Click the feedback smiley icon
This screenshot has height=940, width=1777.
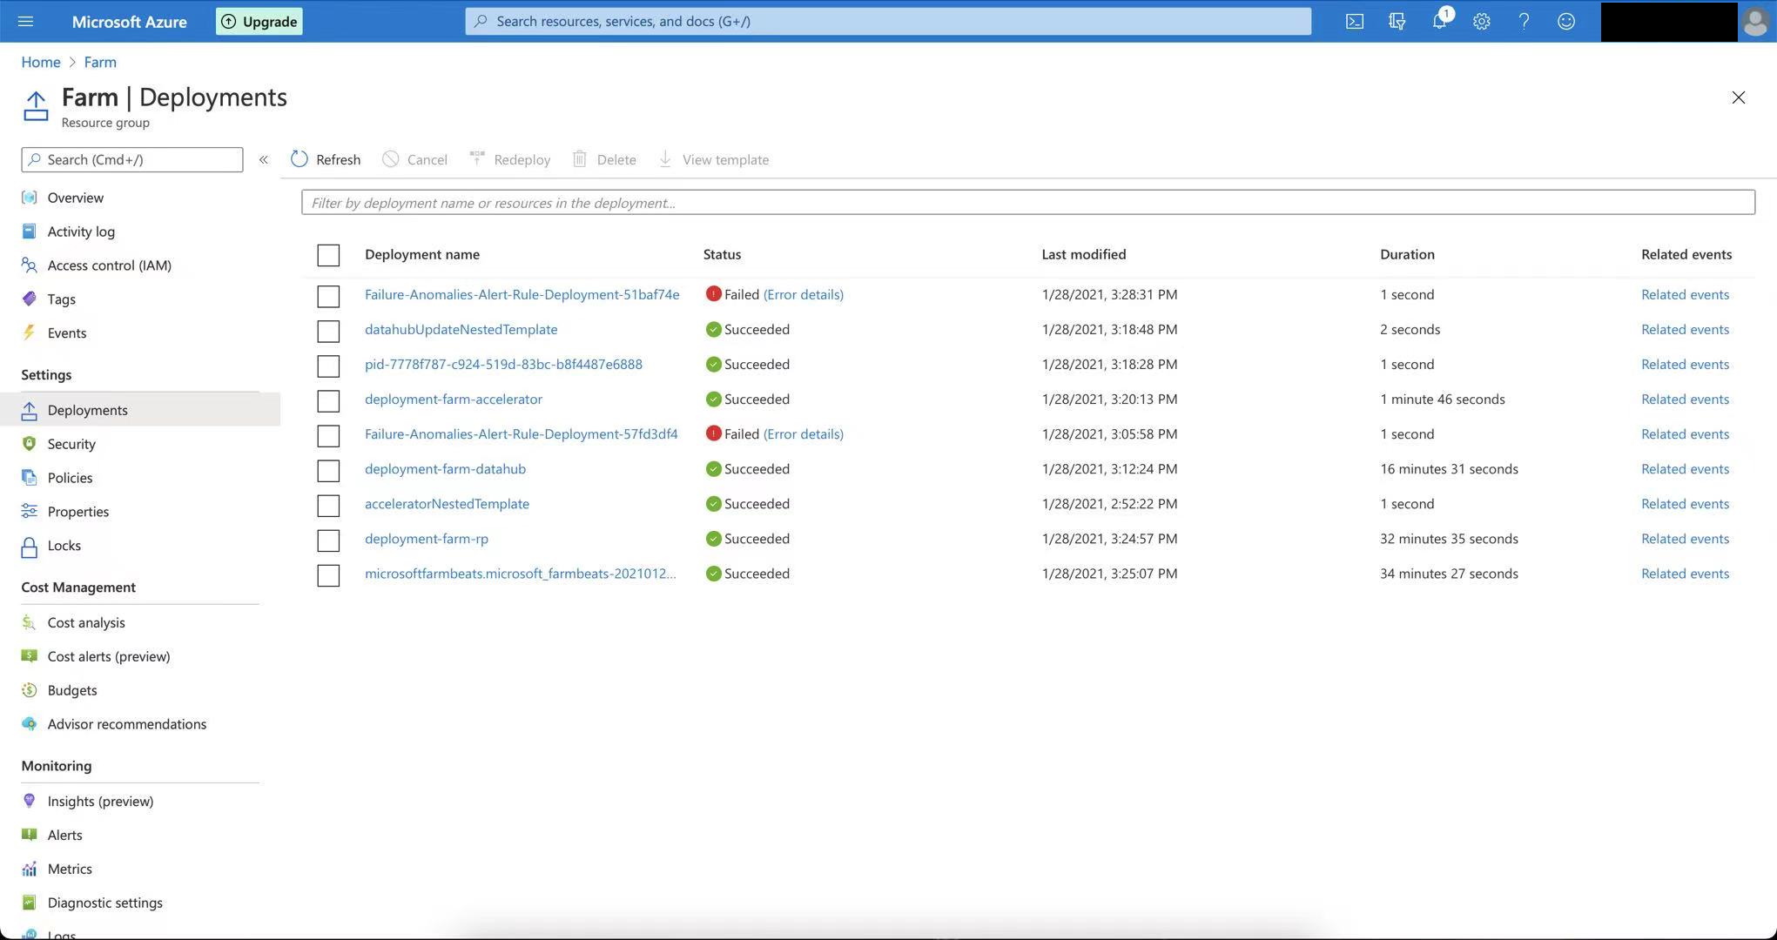coord(1566,22)
